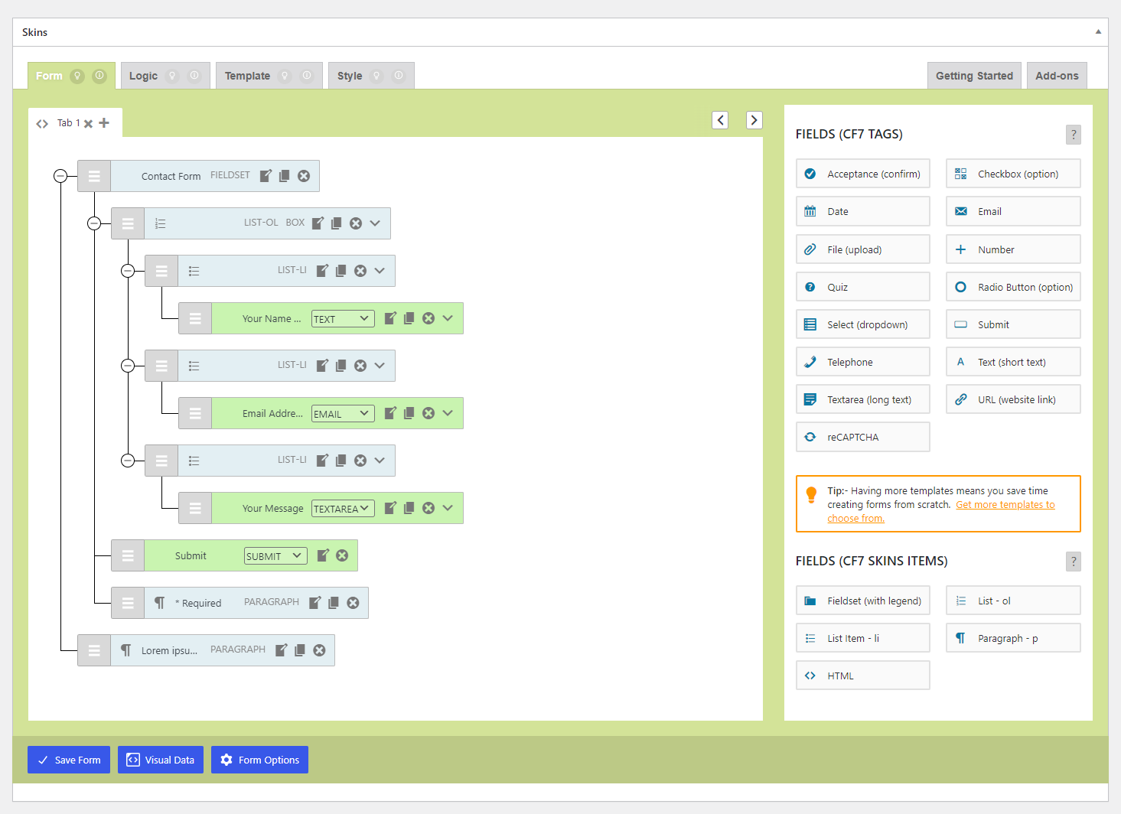Open the EMAIL field type dropdown

[x=343, y=414]
